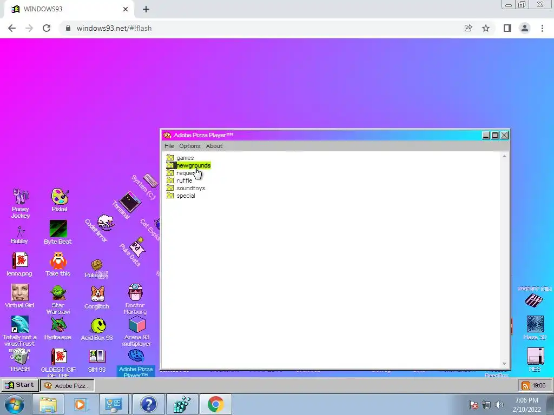Close the WINDOWS93 browser tab

pos(126,9)
